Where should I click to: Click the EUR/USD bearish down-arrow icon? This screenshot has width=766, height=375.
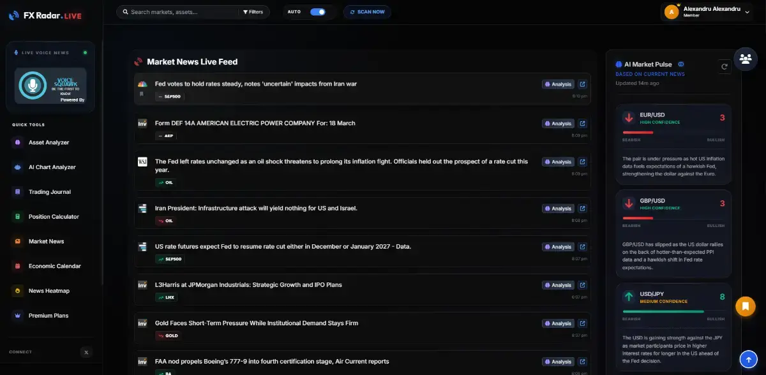click(629, 118)
